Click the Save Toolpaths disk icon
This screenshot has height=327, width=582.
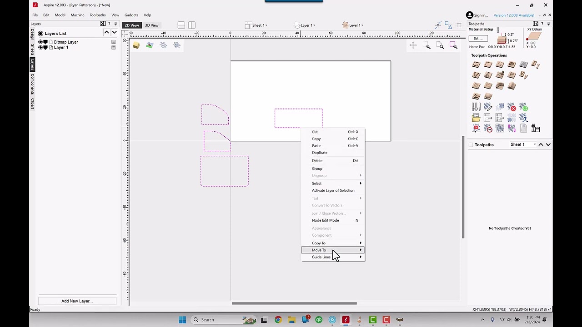536,129
